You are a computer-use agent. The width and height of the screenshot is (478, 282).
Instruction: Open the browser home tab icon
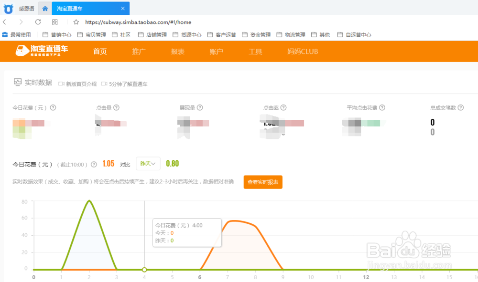[45, 9]
